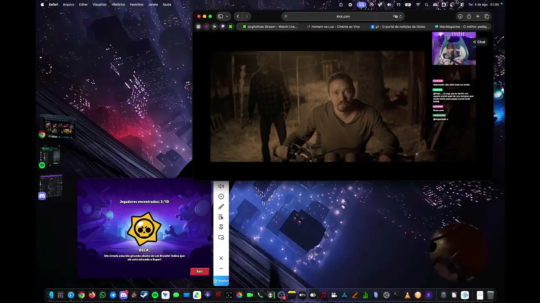Minimize the mirroring toolbar

[x=221, y=268]
